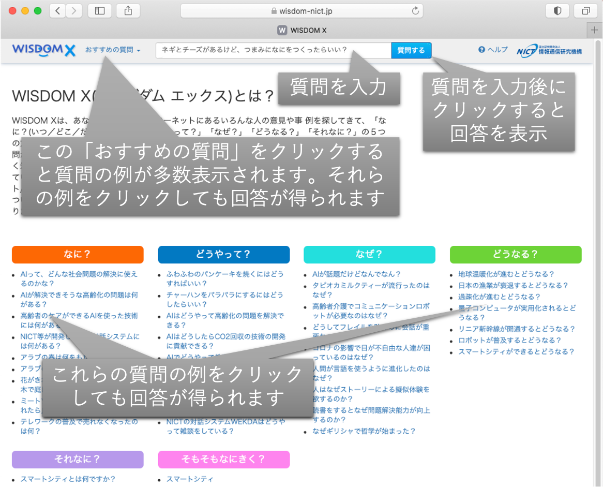
Task: Open question リニア新幹線が開通するとどうなる？
Action: coord(517,329)
